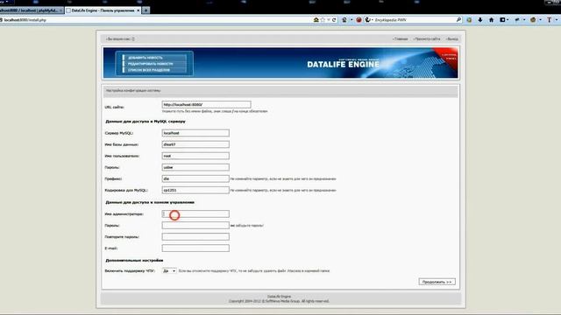Screen dimensions: 561x315
Task: Open the 'Просмотр сайта' link
Action: tap(427, 38)
